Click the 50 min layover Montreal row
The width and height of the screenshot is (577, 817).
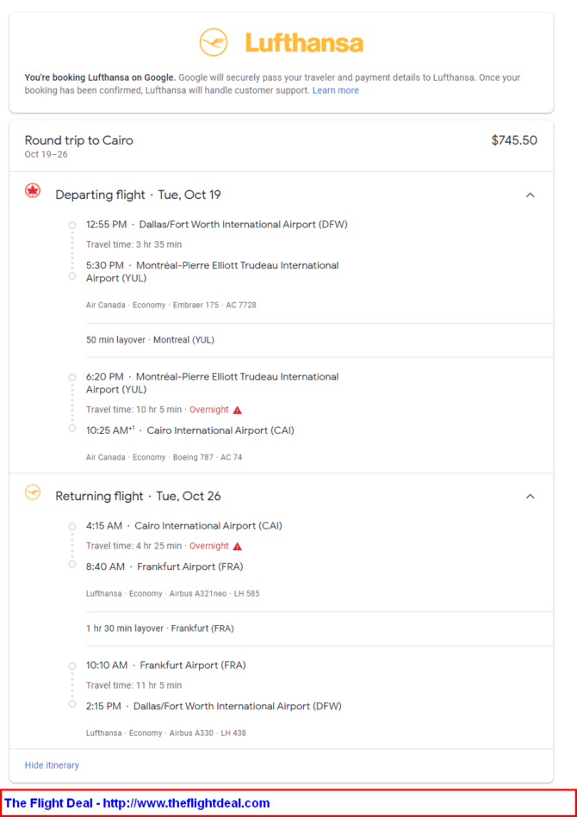(x=320, y=340)
